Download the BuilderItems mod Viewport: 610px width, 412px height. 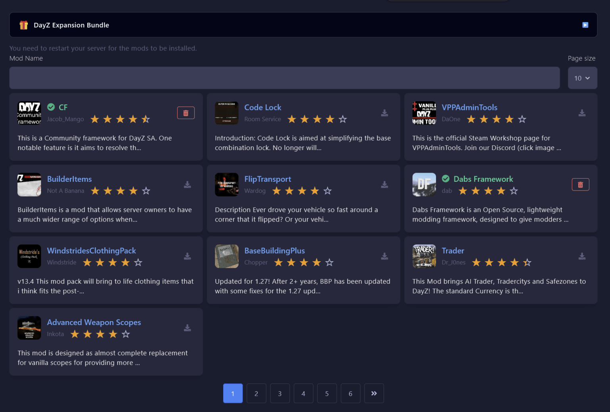[x=187, y=185]
